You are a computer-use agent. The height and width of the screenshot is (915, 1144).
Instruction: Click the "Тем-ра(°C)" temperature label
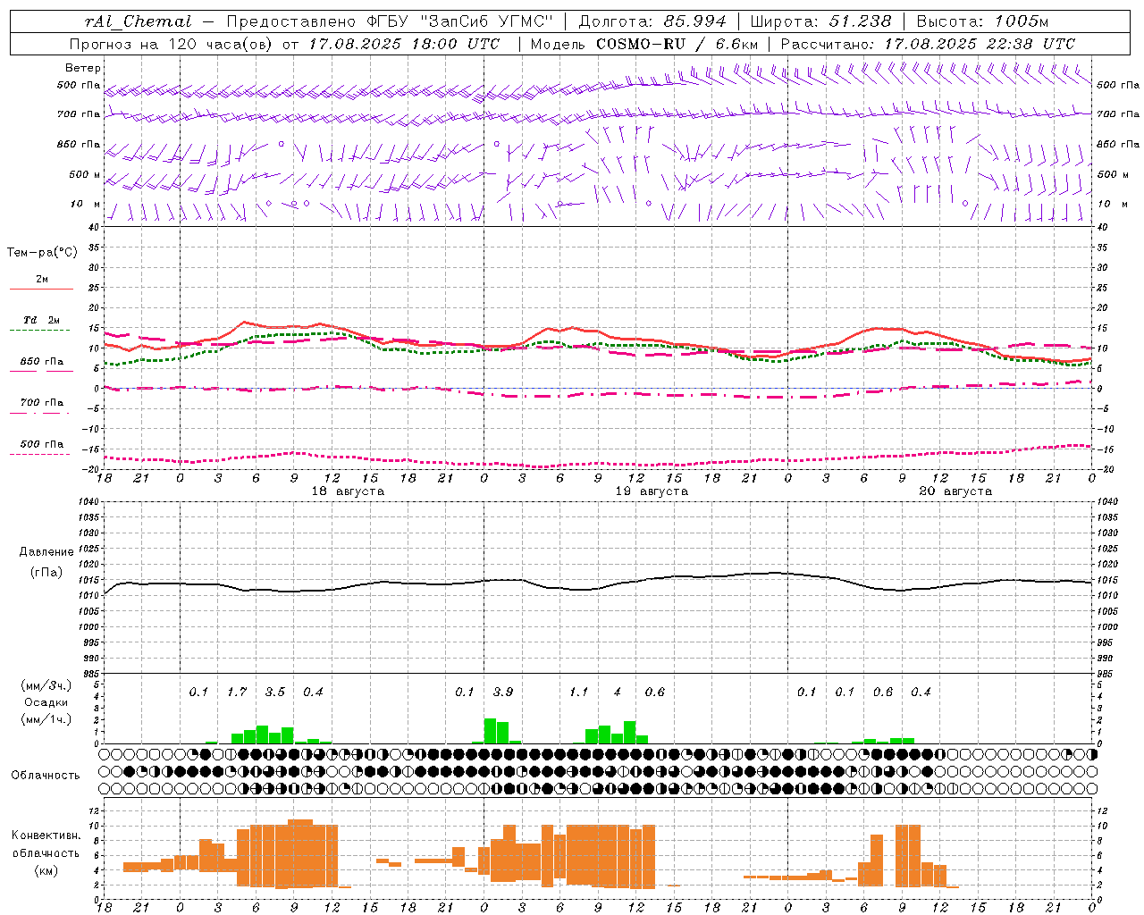42,253
